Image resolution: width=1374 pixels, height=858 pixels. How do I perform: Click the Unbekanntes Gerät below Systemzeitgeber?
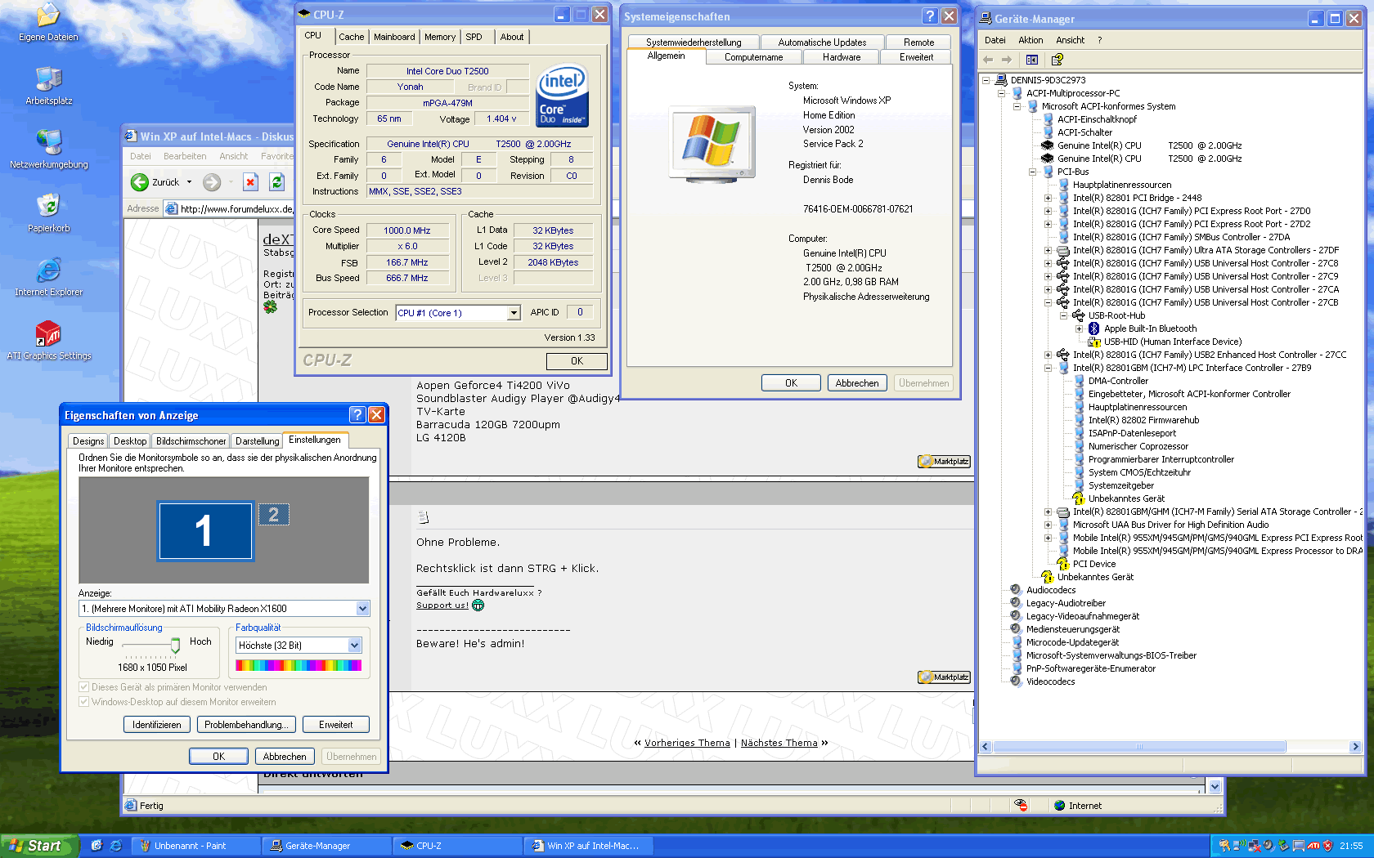[1125, 498]
